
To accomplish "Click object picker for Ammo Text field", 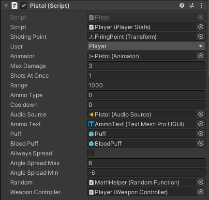I will 201,124.
